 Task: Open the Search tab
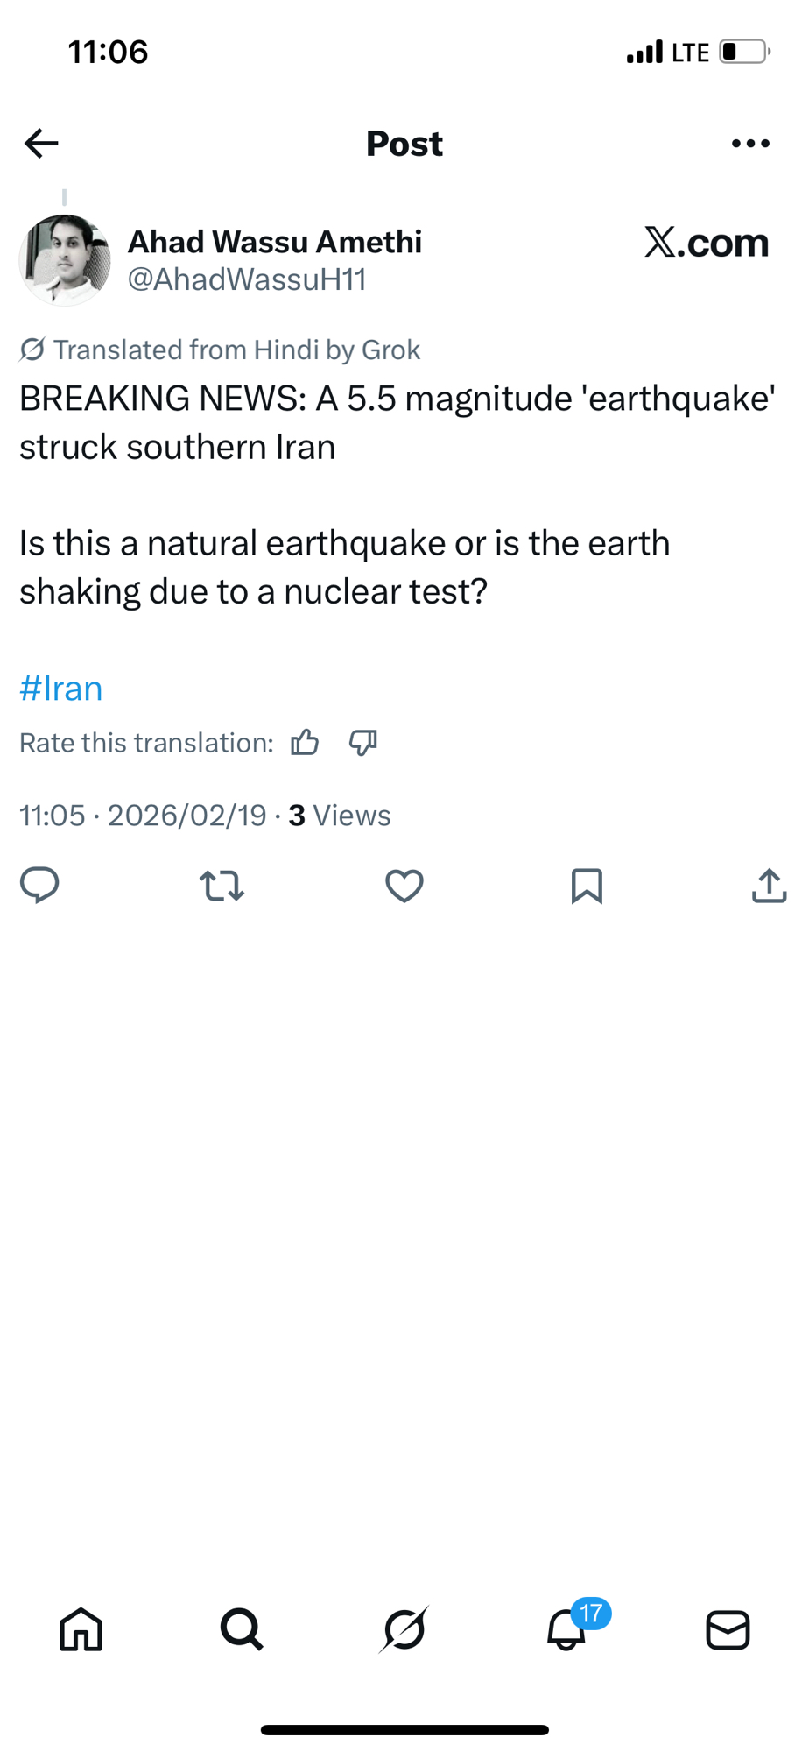click(x=242, y=1629)
